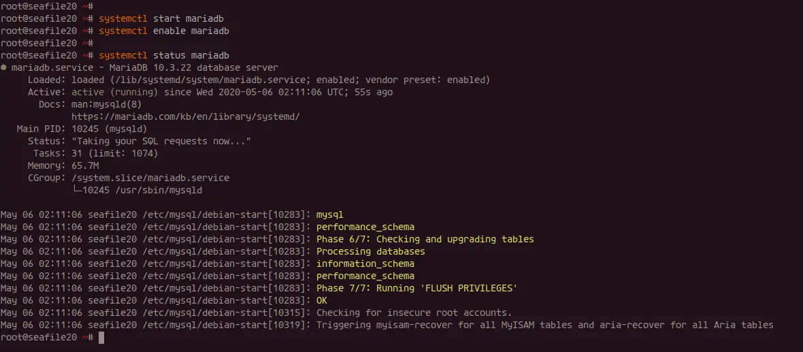
Task: Click the 'systemctl start mariadb' command text
Action: [x=161, y=18]
